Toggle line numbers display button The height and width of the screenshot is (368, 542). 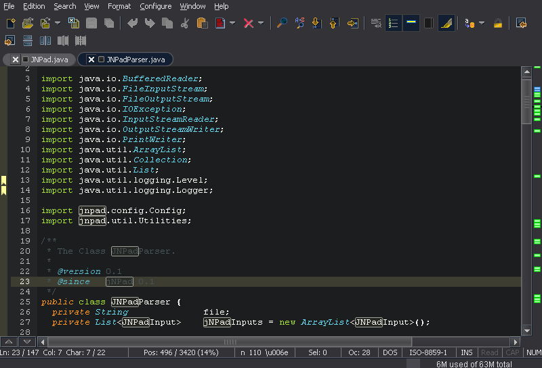(394, 24)
